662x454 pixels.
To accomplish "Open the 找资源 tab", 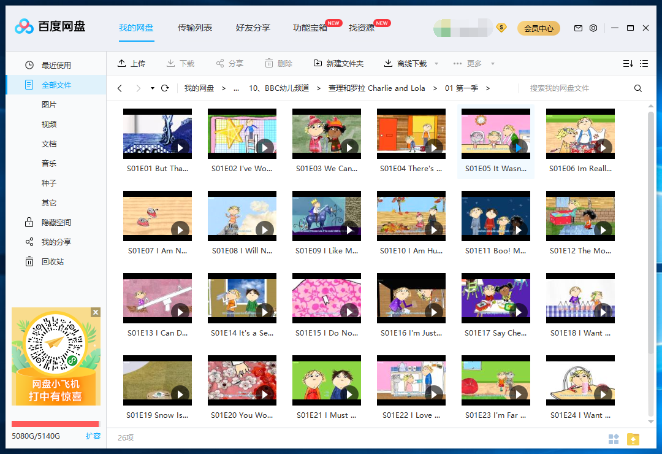I will (362, 28).
